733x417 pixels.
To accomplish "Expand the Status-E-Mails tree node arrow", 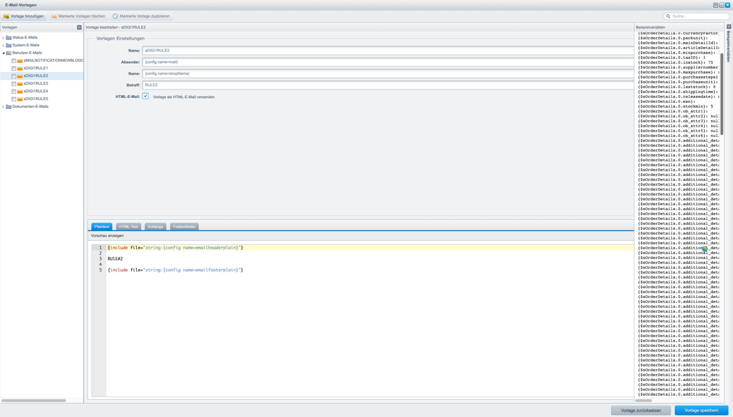I will (x=3, y=37).
